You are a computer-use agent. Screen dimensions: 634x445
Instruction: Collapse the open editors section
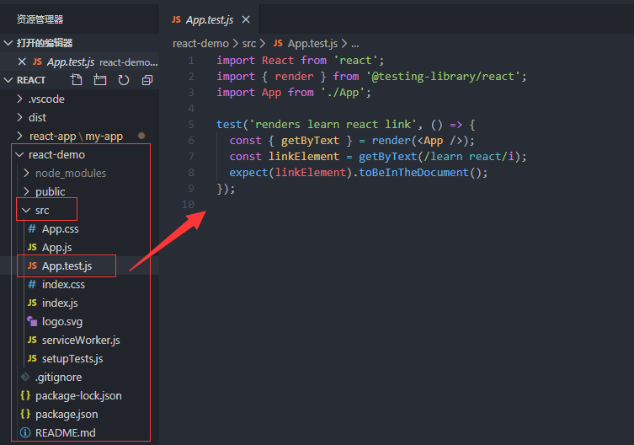tap(8, 43)
